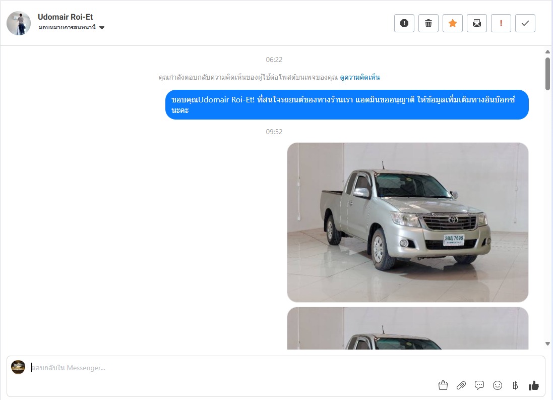Image resolution: width=553 pixels, height=400 pixels.
Task: Click the 06:22 timestamp
Action: [x=274, y=60]
